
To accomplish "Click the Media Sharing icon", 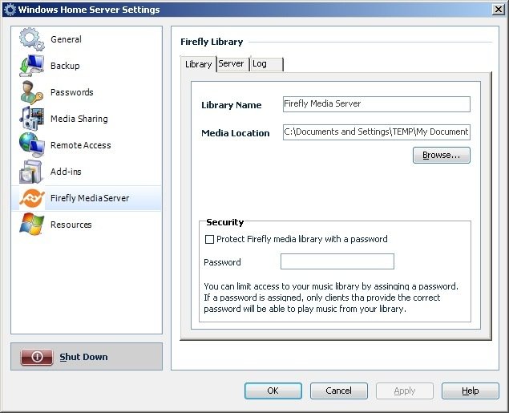I will (x=31, y=119).
